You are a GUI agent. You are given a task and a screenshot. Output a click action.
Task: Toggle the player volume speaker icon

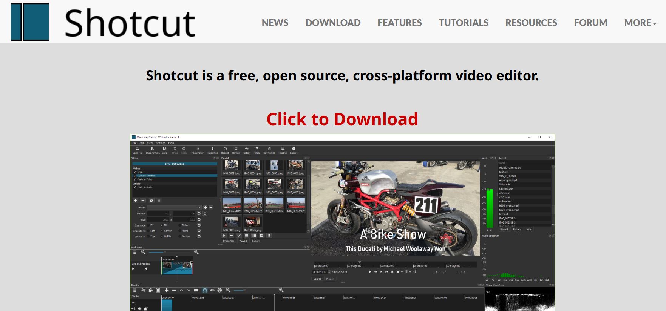pyautogui.click(x=414, y=272)
